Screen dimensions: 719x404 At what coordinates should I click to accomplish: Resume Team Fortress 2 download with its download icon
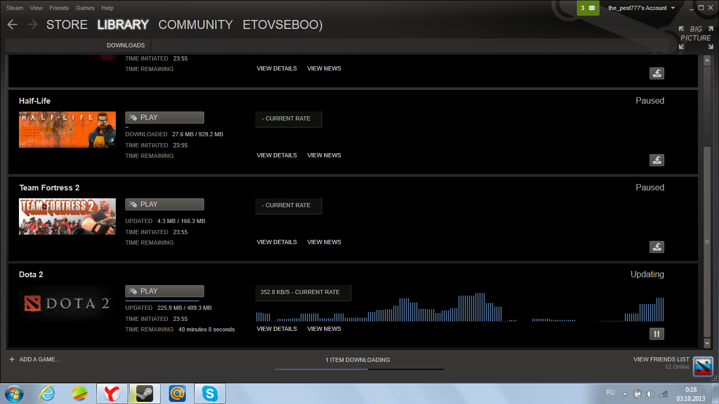point(657,247)
